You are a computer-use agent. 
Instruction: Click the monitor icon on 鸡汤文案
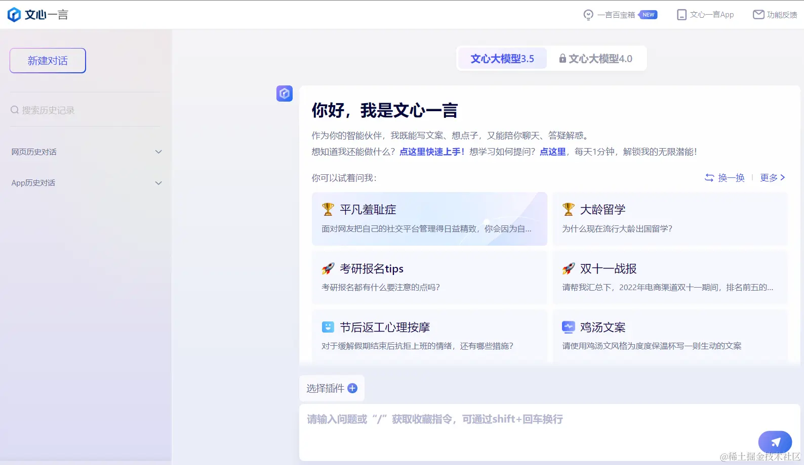[569, 327]
